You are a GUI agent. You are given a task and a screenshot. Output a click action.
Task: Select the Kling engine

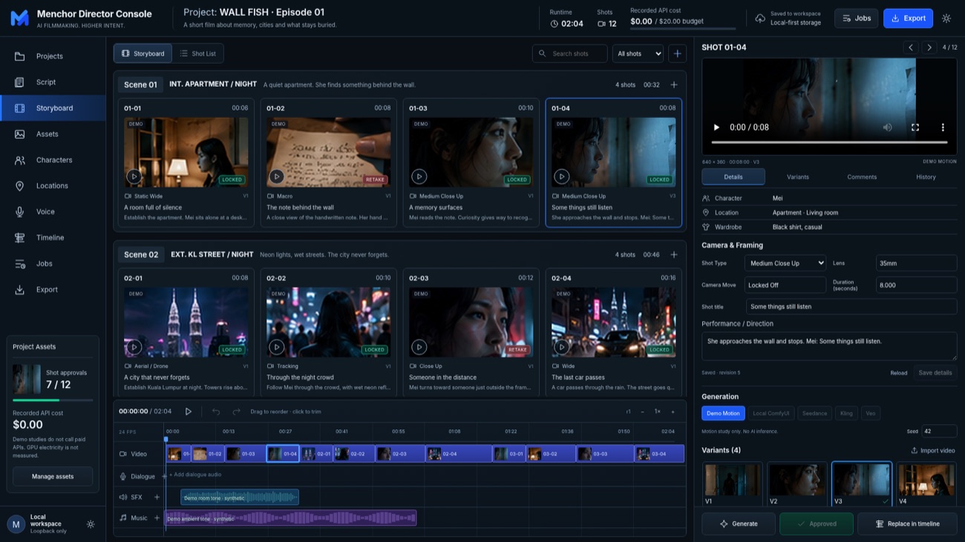coord(846,413)
